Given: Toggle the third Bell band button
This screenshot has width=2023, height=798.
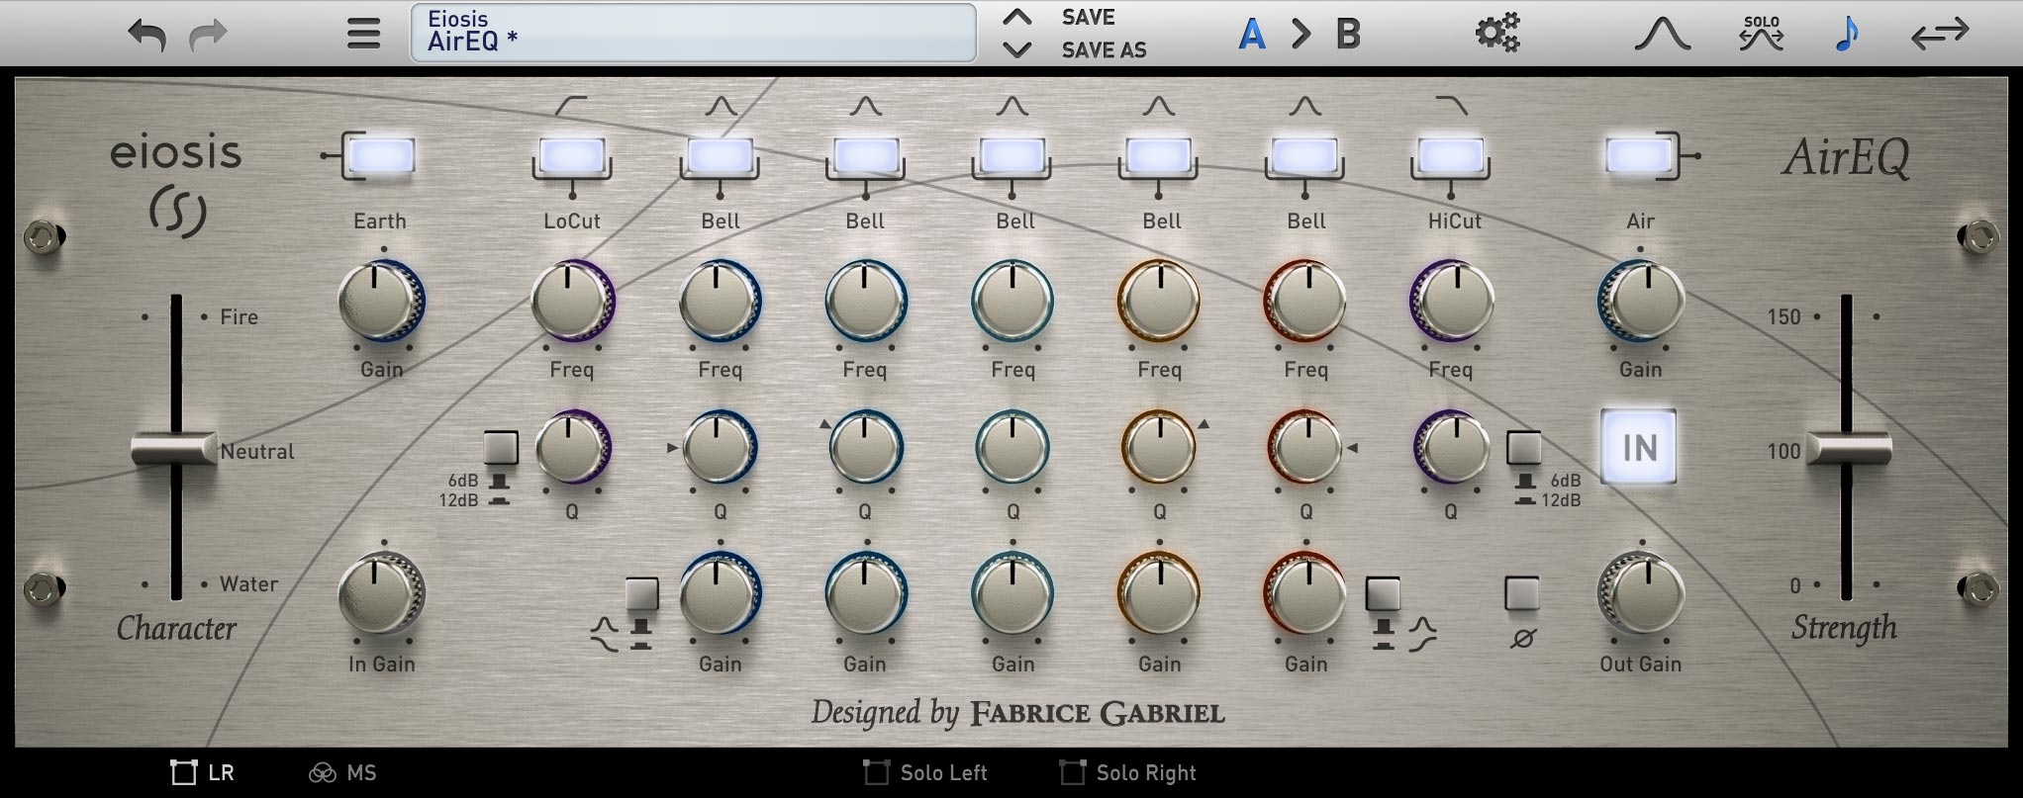Looking at the screenshot, I should pos(1012,155).
